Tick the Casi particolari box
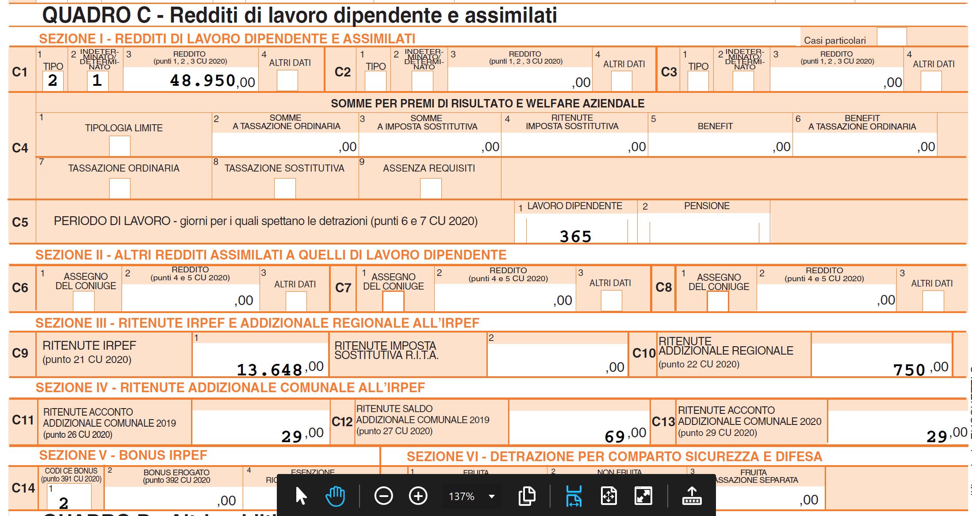The height and width of the screenshot is (516, 972). pos(892,36)
